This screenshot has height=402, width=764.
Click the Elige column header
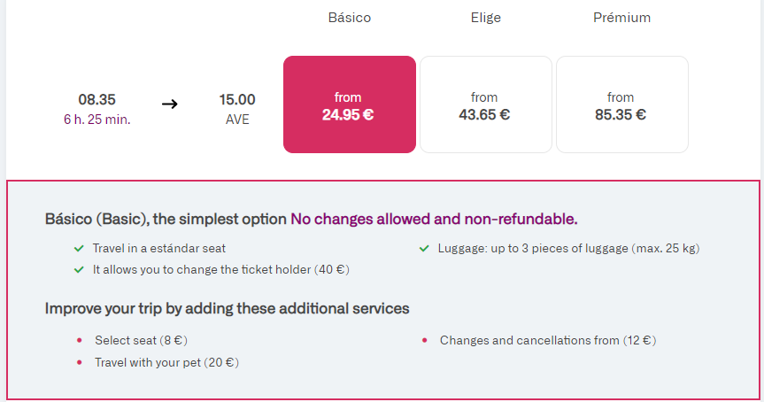point(485,18)
